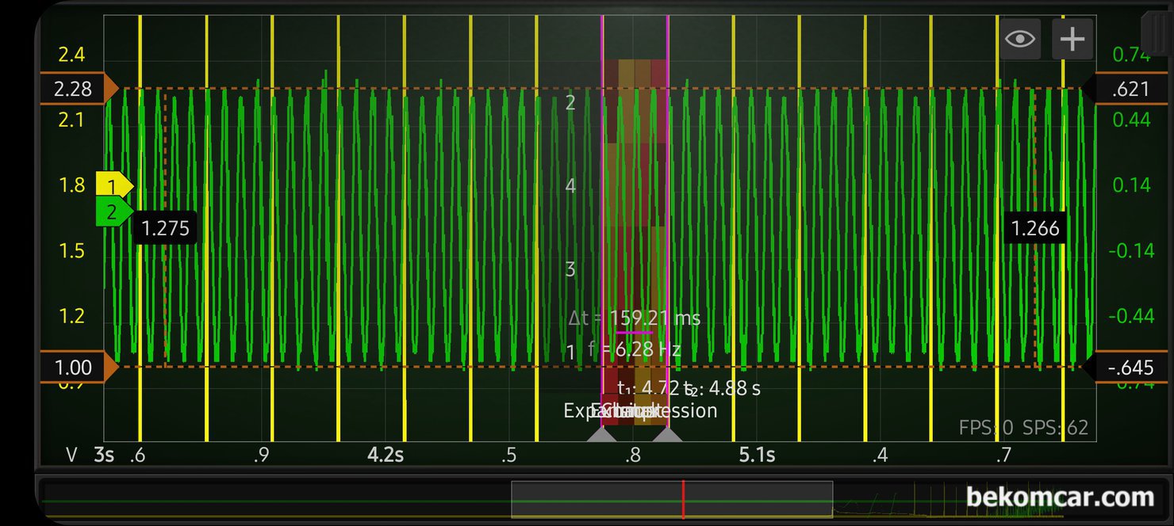Tap the 1.266 measurement label
Image resolution: width=1174 pixels, height=526 pixels.
[1035, 229]
